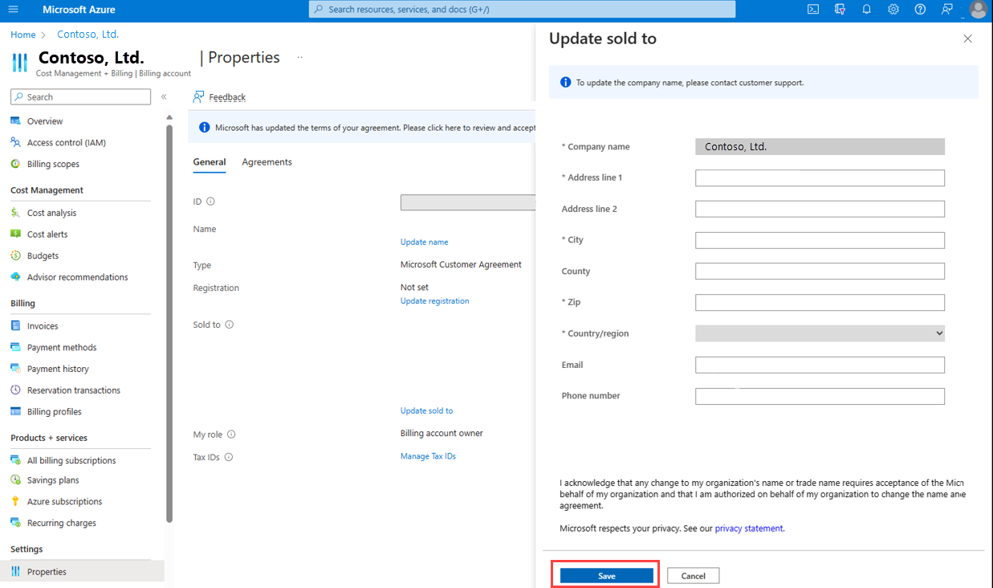Screen dimensions: 993x588
Task: Click the Contoso, Ltd. breadcrumb link
Action: coord(88,35)
